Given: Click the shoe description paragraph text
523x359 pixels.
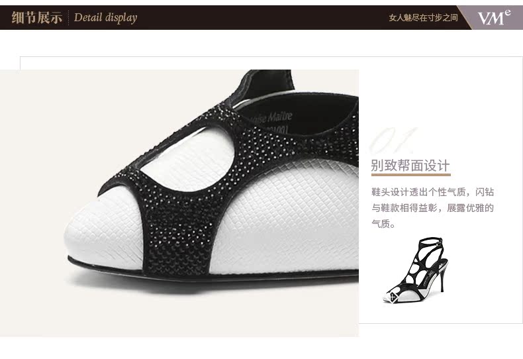Looking at the screenshot, I should pos(432,208).
